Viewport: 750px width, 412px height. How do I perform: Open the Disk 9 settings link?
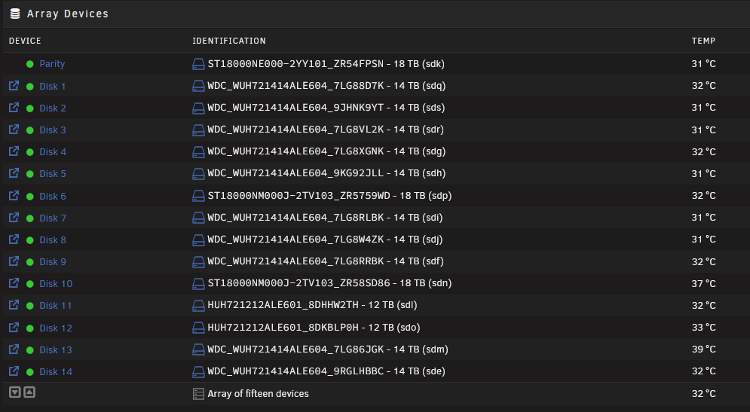53,261
